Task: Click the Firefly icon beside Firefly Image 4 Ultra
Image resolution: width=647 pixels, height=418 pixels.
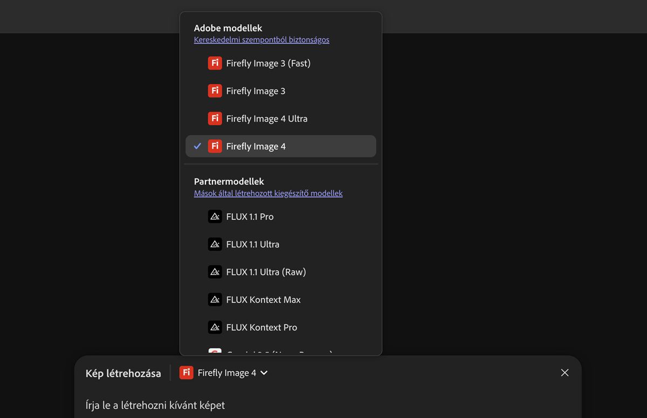Action: click(x=215, y=118)
